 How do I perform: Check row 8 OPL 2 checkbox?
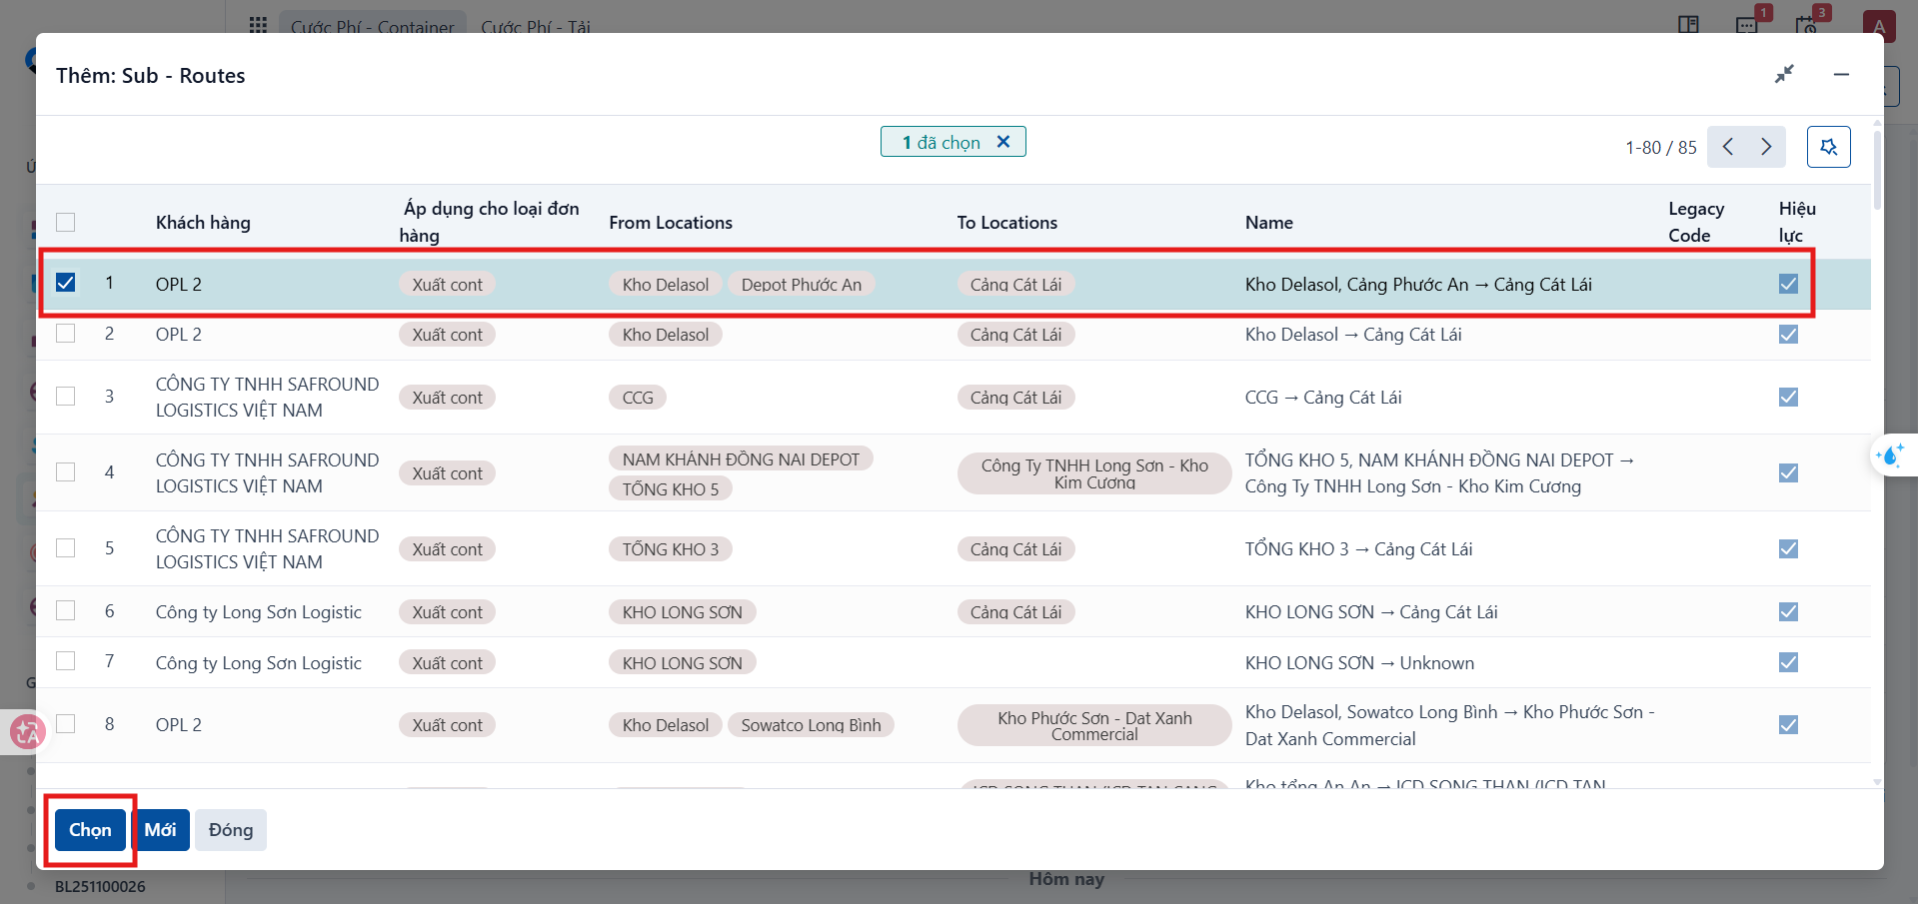tap(66, 724)
